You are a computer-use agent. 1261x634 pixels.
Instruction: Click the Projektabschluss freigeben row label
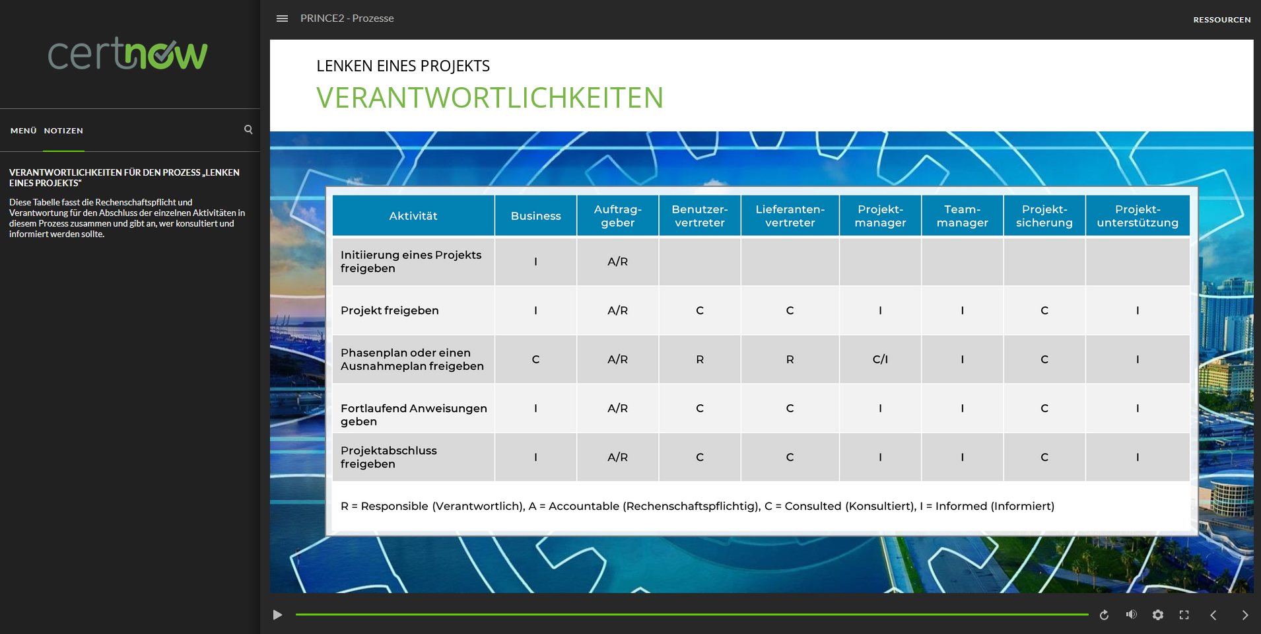[x=389, y=457]
